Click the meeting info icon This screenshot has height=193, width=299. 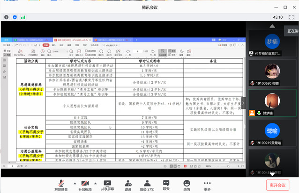tap(6, 17)
